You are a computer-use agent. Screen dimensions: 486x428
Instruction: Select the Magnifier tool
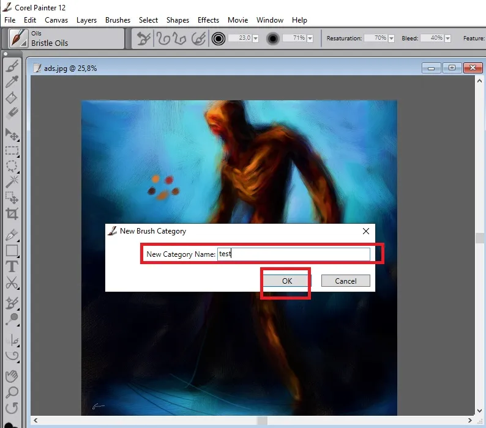click(12, 392)
